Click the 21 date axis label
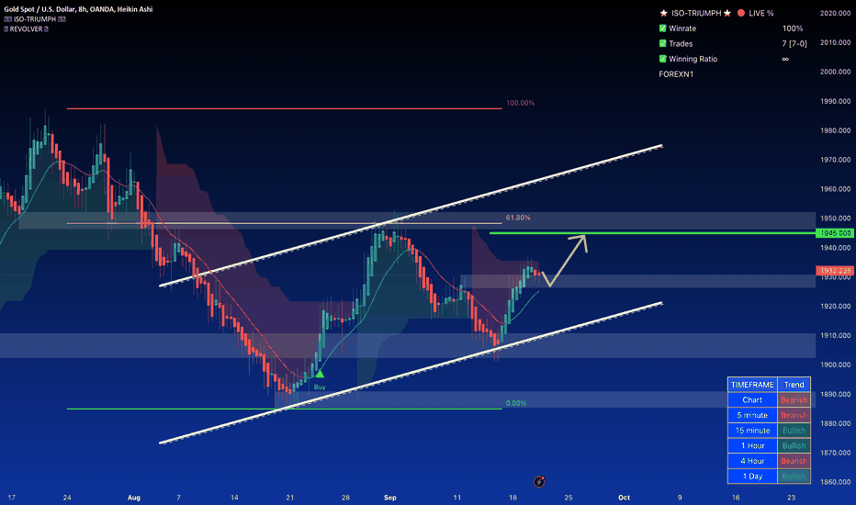Screen dimensions: 856x505 290,498
